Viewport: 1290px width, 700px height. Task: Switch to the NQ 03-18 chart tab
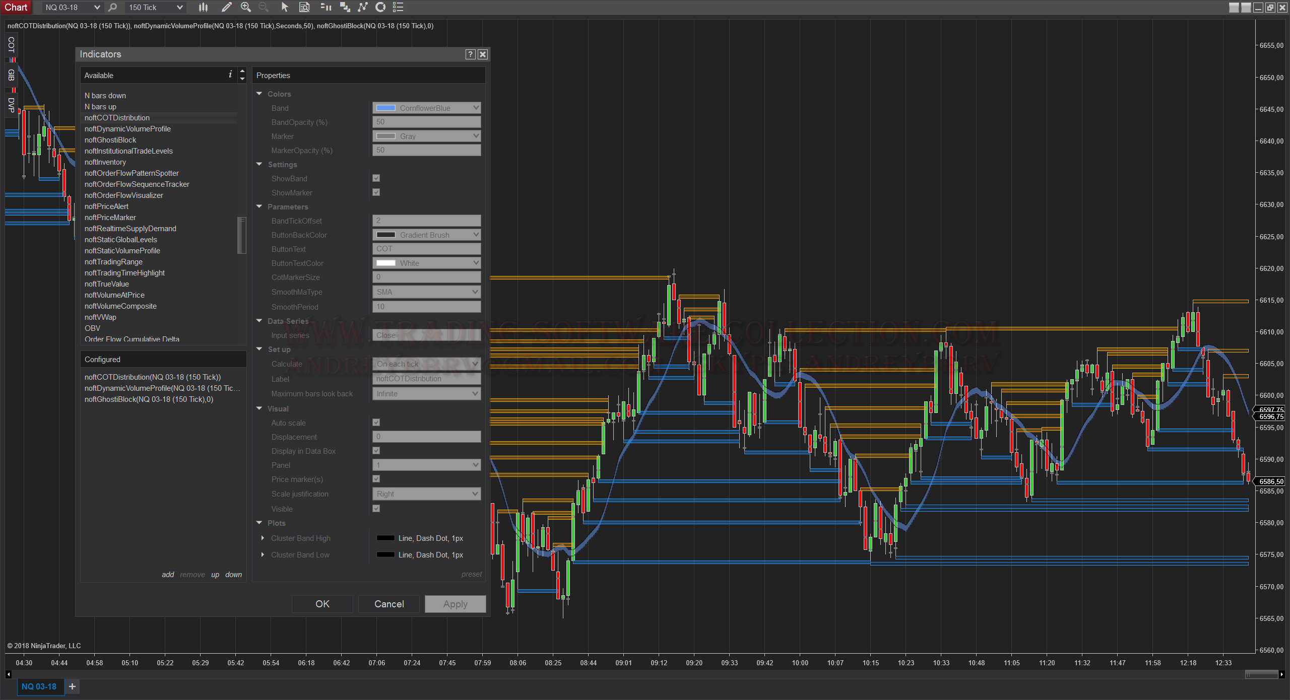[x=39, y=686]
